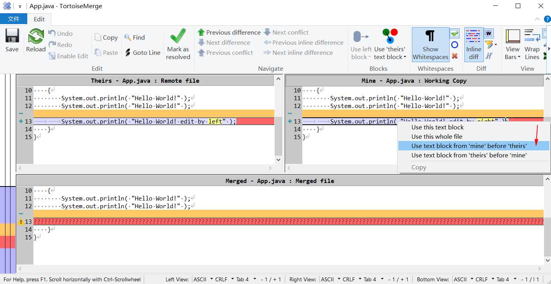Choose 'Use this whole file' in the context menu

point(474,136)
